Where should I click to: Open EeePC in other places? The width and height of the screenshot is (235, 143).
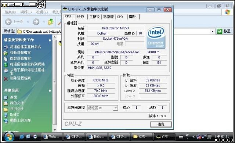point(14,115)
